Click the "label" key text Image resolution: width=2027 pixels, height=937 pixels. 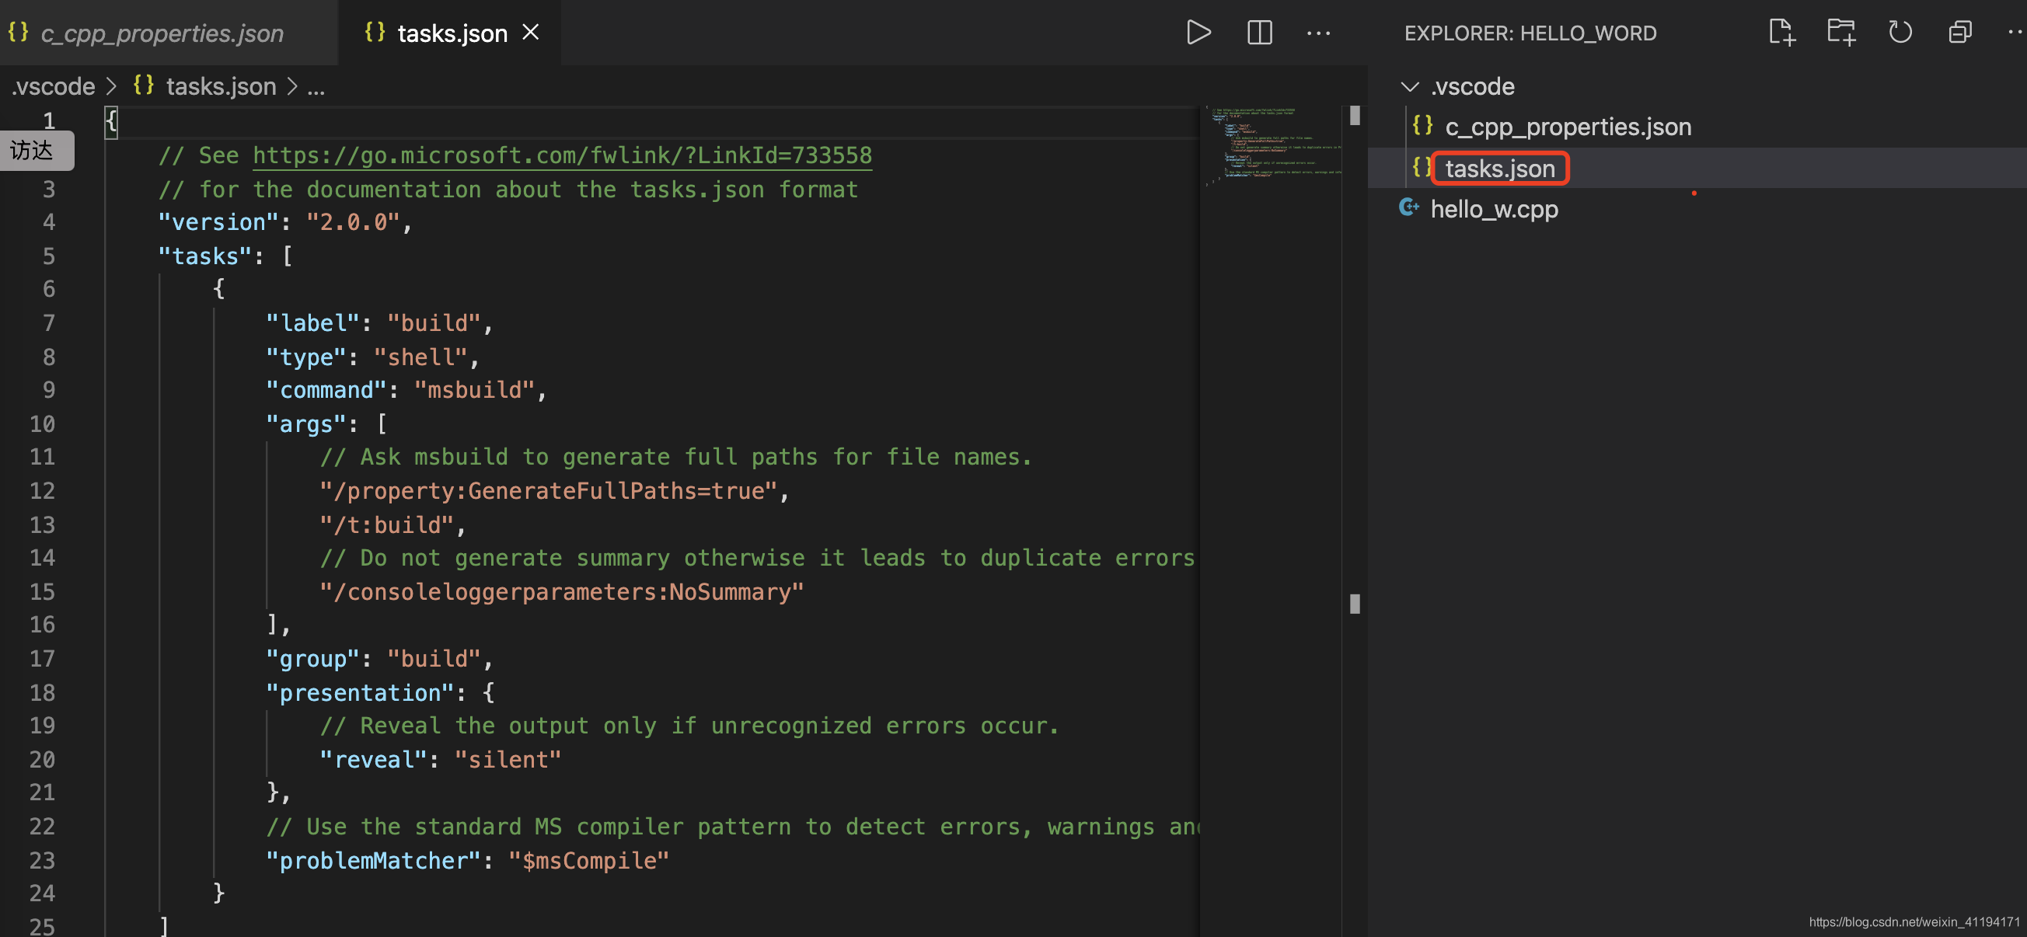[x=312, y=323]
